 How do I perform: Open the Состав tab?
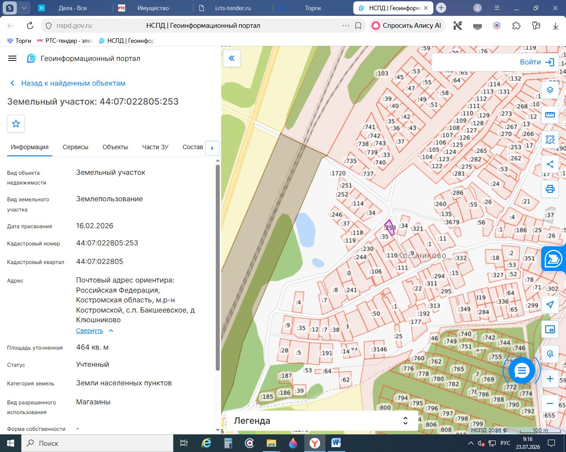pyautogui.click(x=193, y=147)
